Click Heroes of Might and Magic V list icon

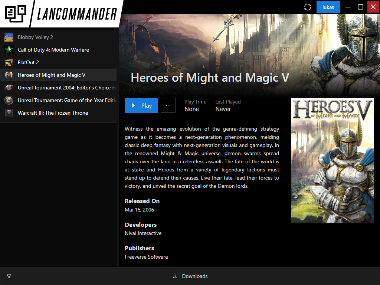[9, 75]
